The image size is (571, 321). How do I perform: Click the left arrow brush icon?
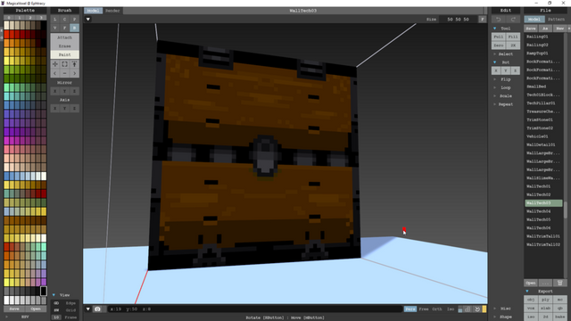tap(55, 73)
